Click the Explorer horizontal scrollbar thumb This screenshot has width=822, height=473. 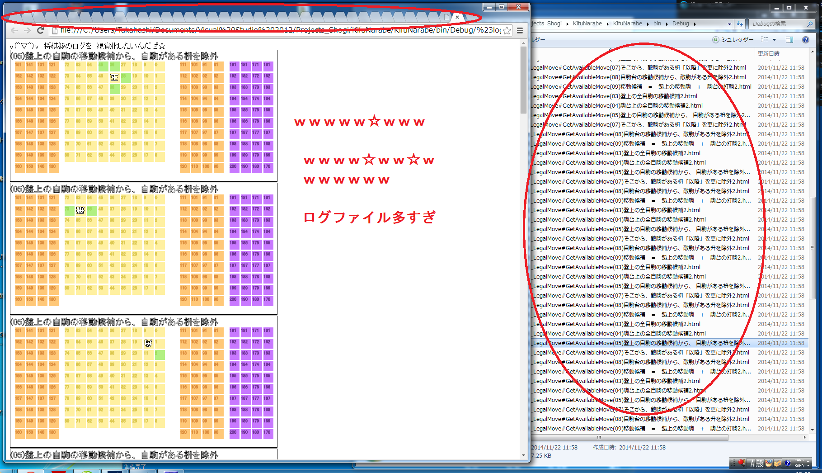pyautogui.click(x=630, y=437)
